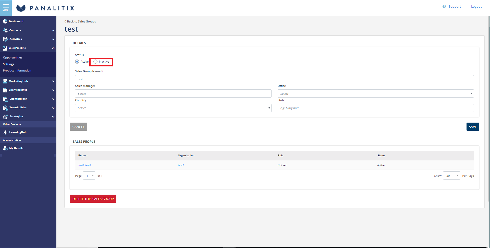Click the Support help icon
490x248 pixels.
[x=444, y=6]
